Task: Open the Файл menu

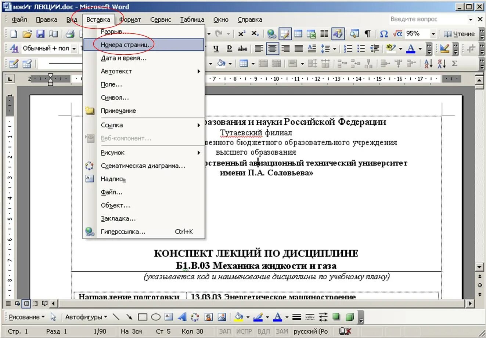Action: tap(19, 19)
